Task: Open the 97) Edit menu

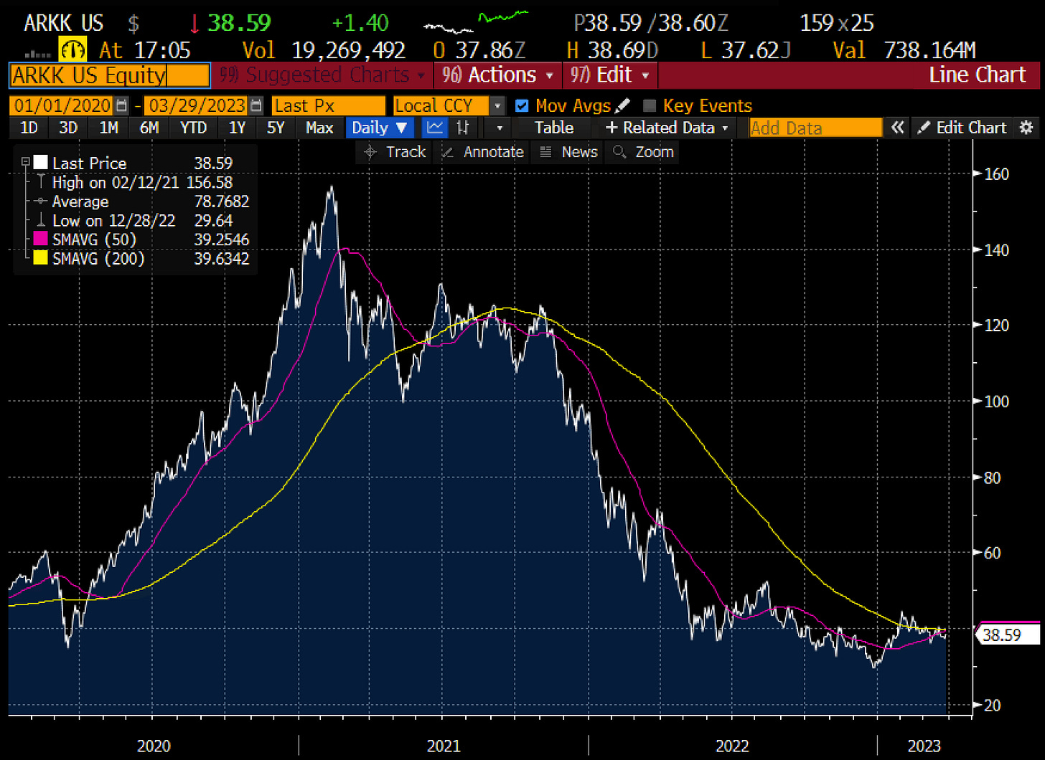Action: [x=610, y=75]
